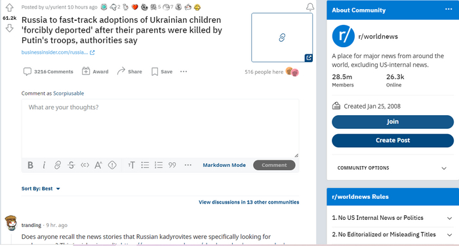
Task: Expand rule 2 No Editorialized Titles
Action: point(392,235)
